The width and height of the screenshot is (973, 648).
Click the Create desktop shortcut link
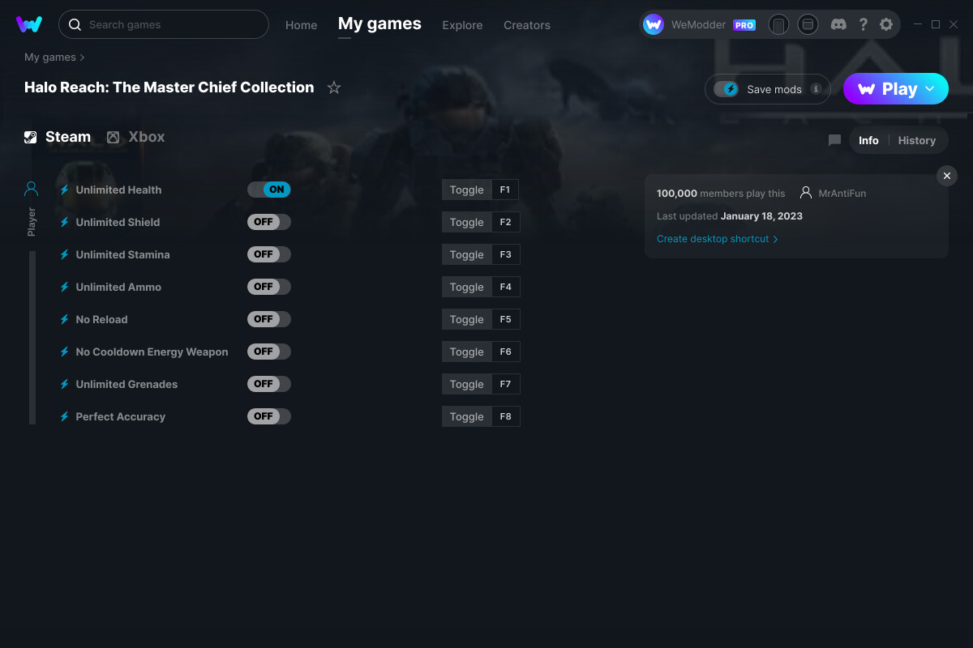click(x=712, y=238)
